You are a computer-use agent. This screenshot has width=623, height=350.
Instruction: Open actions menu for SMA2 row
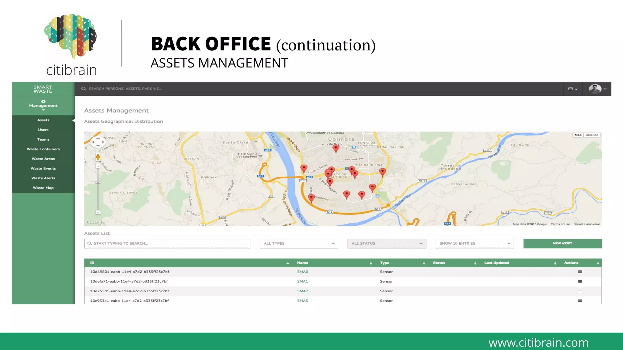(x=580, y=291)
